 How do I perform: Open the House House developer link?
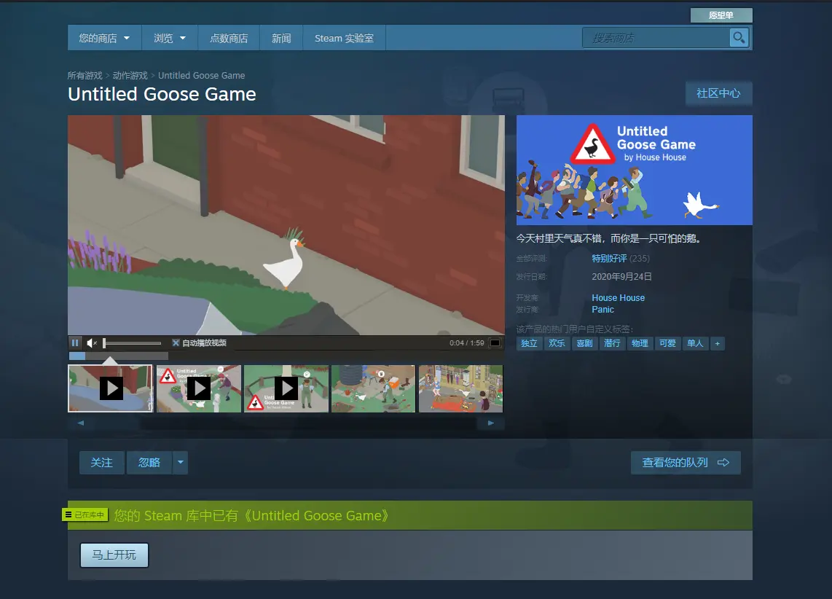coord(618,297)
